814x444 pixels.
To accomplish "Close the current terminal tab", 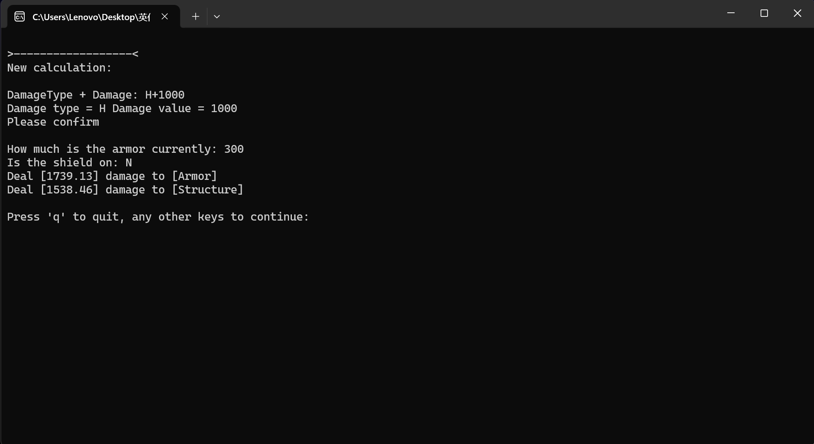I will 164,16.
